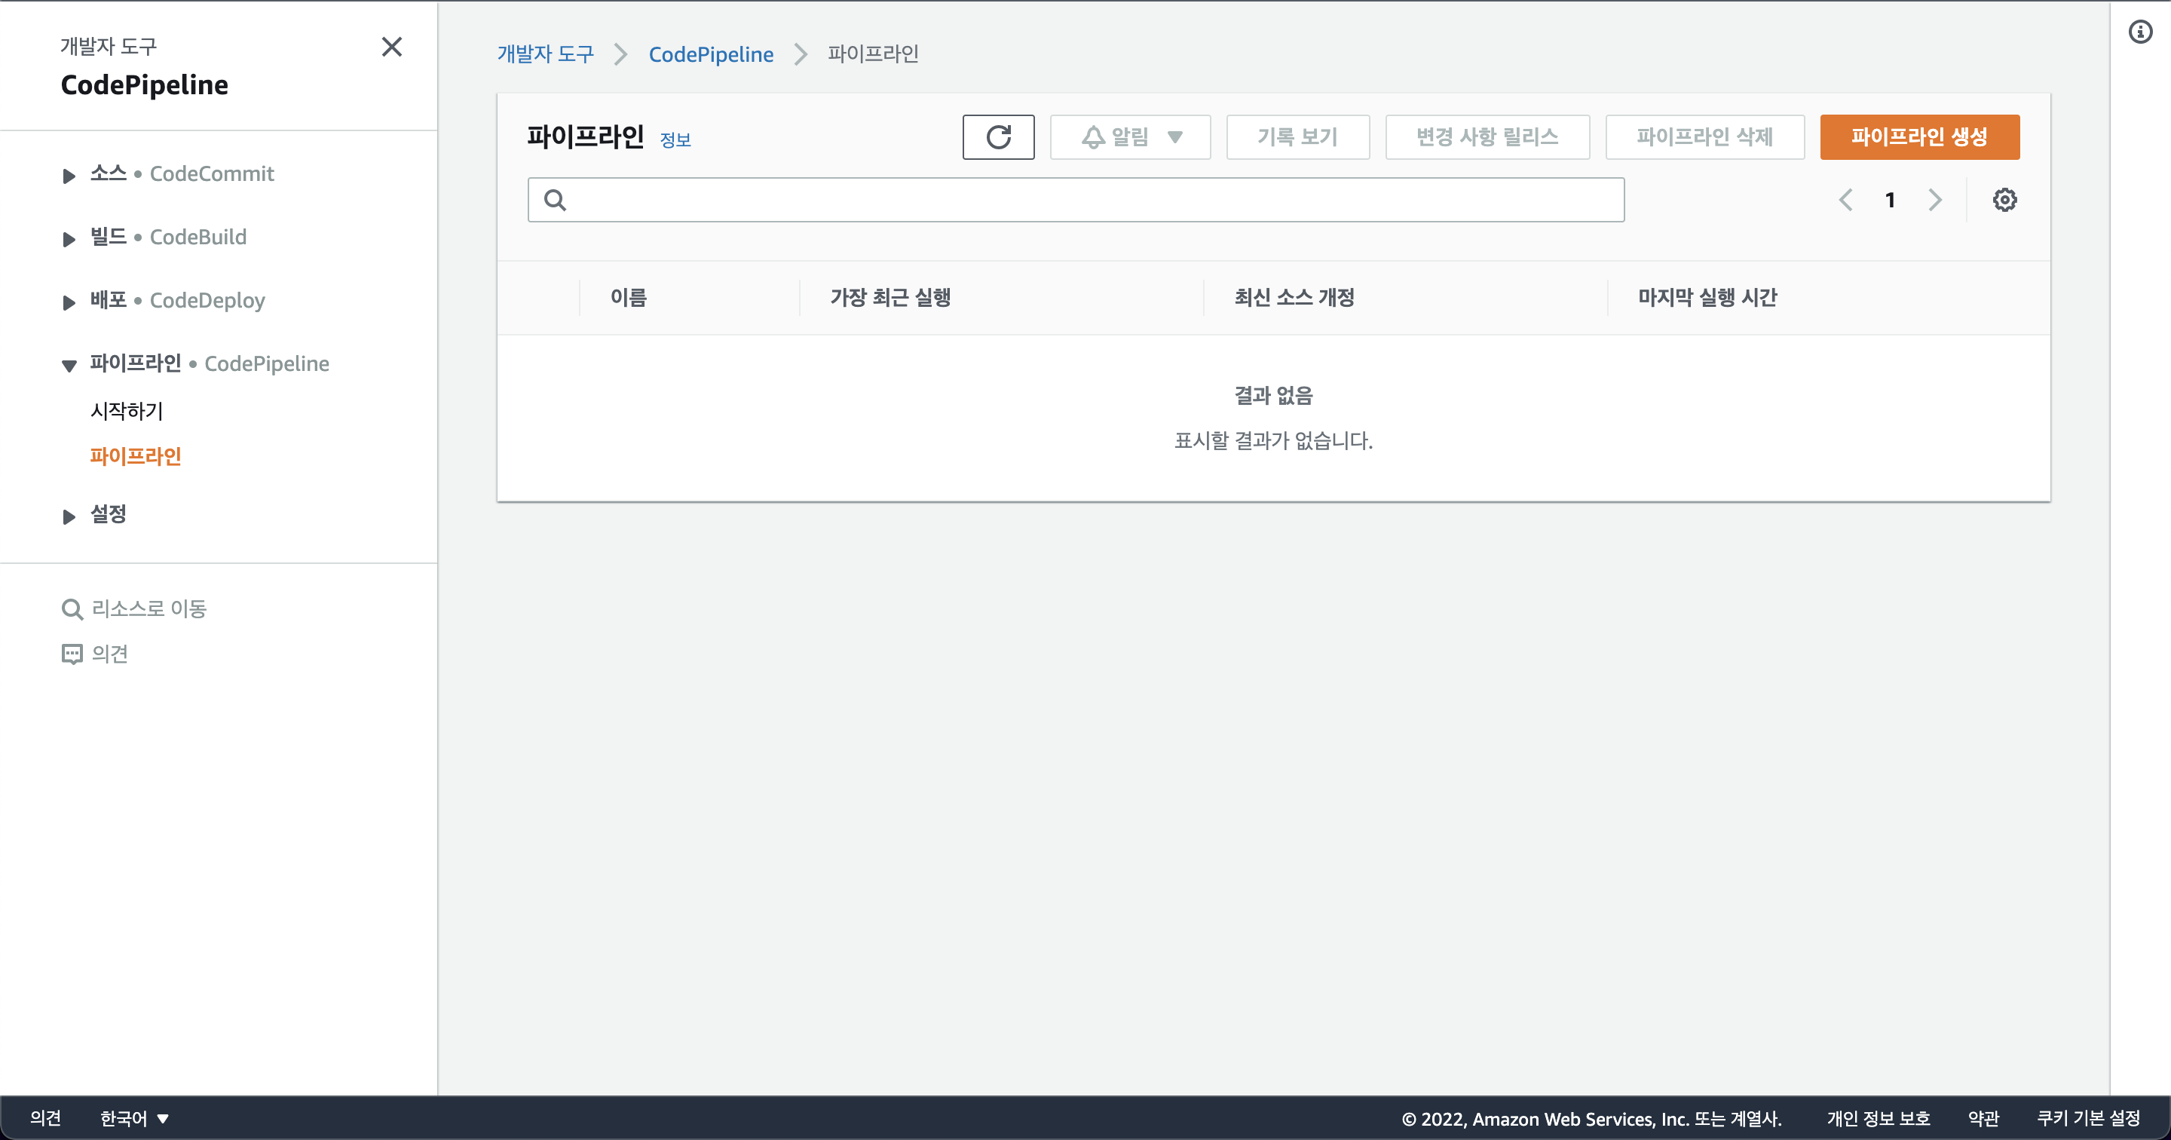Go to previous page chevron in pagination
Screen dimensions: 2171x1140
(x=1845, y=200)
